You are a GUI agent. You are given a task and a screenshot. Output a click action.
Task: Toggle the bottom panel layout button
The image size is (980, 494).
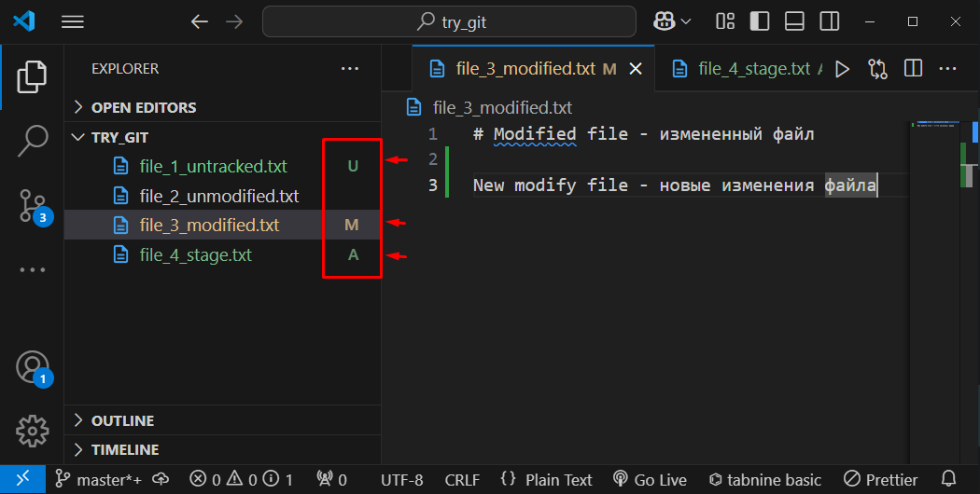coord(794,21)
